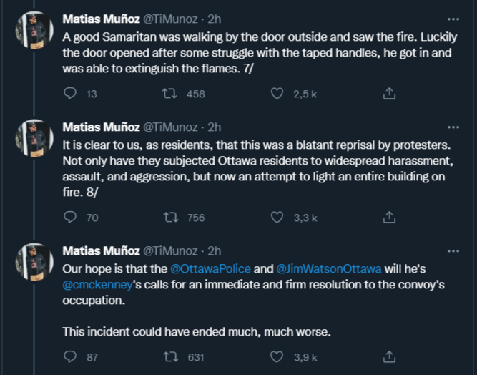Reply to the blatant reprisal tweet (8/)

(70, 218)
